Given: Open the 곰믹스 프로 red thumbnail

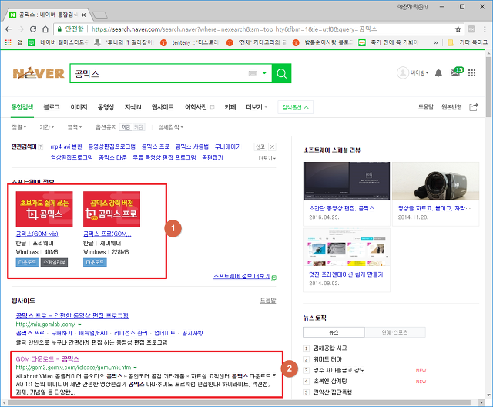Looking at the screenshot, I should pyautogui.click(x=112, y=209).
